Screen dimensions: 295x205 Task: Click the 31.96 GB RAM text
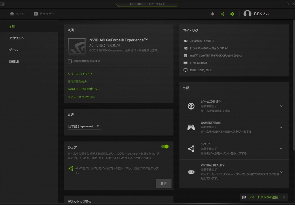(198, 63)
